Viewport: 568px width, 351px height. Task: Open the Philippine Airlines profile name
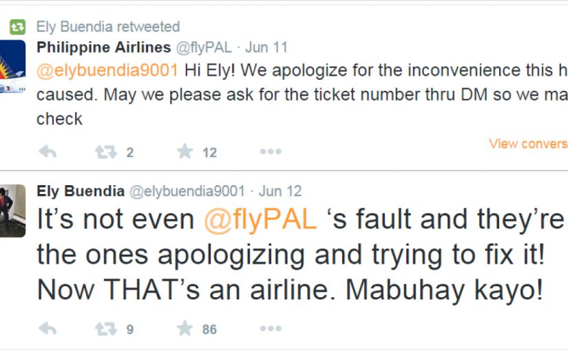click(x=103, y=48)
